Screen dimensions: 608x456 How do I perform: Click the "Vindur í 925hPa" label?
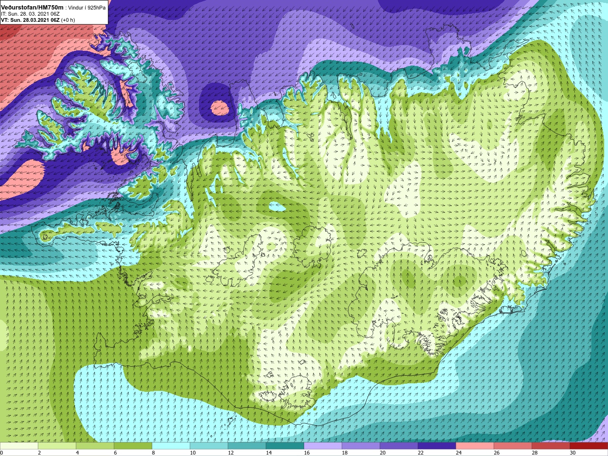[x=87, y=8]
